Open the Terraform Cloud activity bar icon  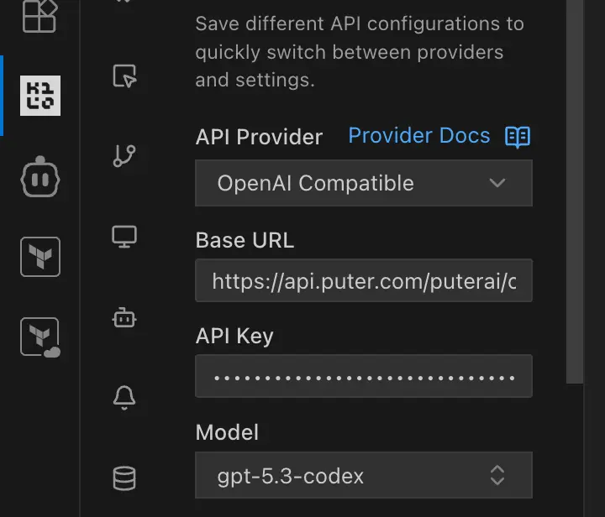(40, 337)
